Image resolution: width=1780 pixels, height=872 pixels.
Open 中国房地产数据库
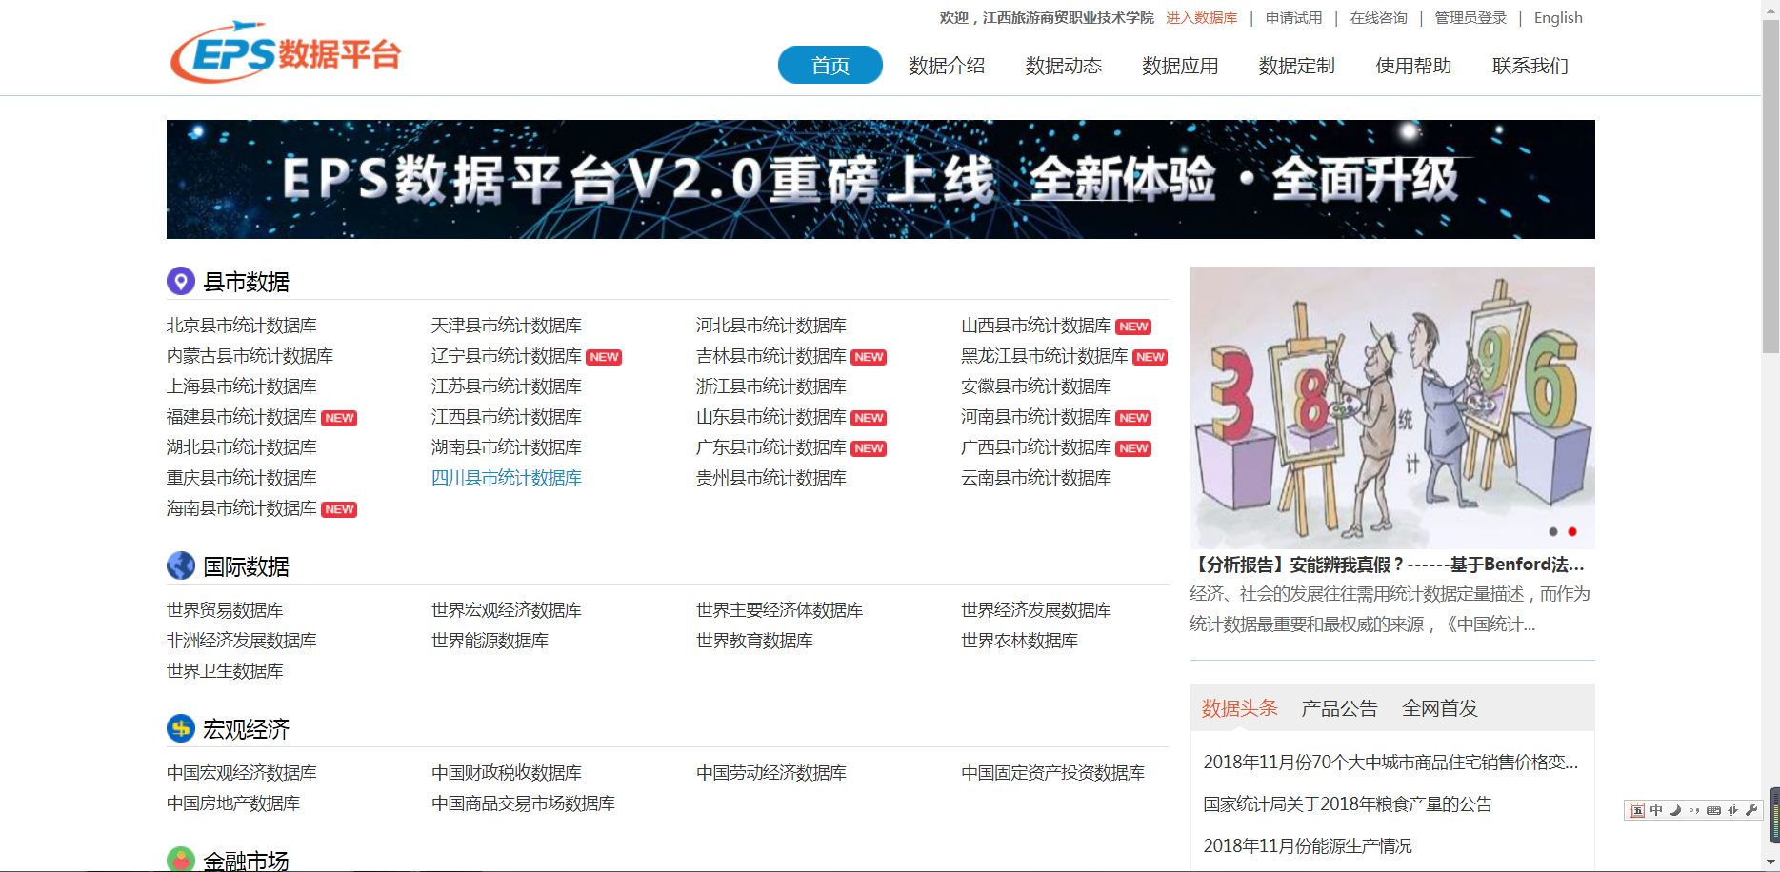[x=233, y=803]
